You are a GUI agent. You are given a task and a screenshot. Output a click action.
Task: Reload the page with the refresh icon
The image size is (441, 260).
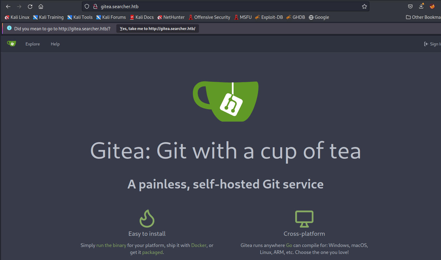(30, 7)
